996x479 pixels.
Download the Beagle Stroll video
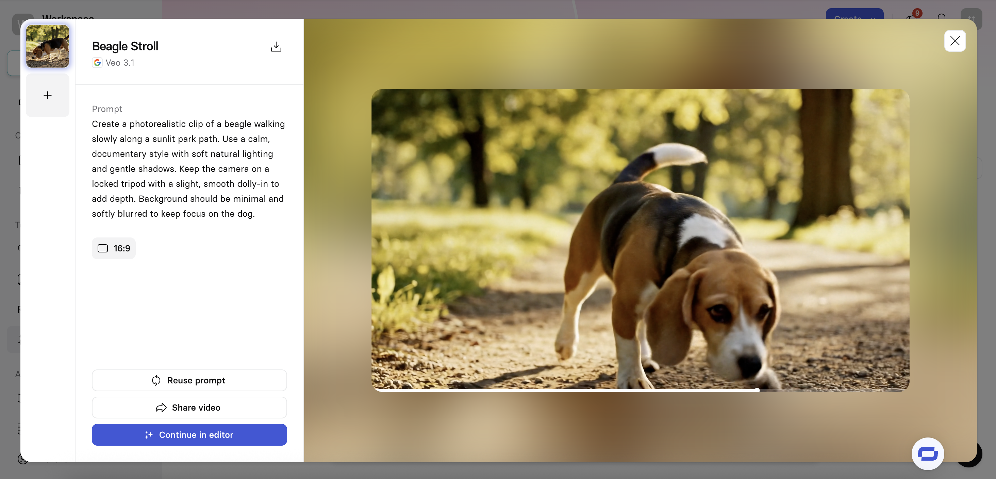276,47
